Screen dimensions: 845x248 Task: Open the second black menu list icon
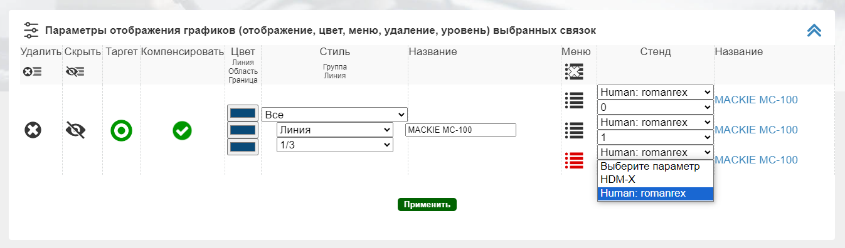click(x=574, y=130)
